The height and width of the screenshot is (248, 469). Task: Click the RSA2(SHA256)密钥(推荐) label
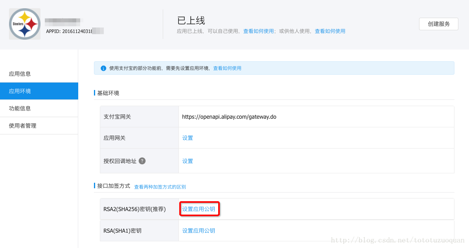point(134,209)
